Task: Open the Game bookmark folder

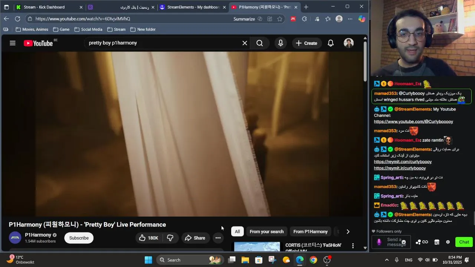Action: [x=61, y=29]
